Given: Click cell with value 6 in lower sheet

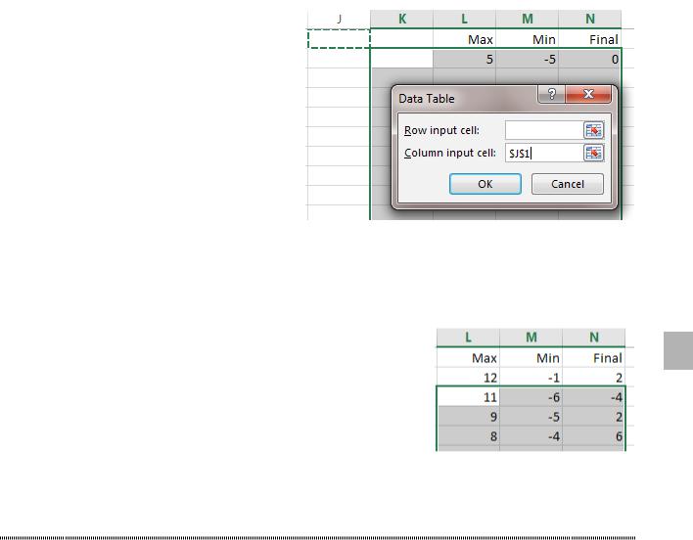Looking at the screenshot, I should tap(593, 435).
